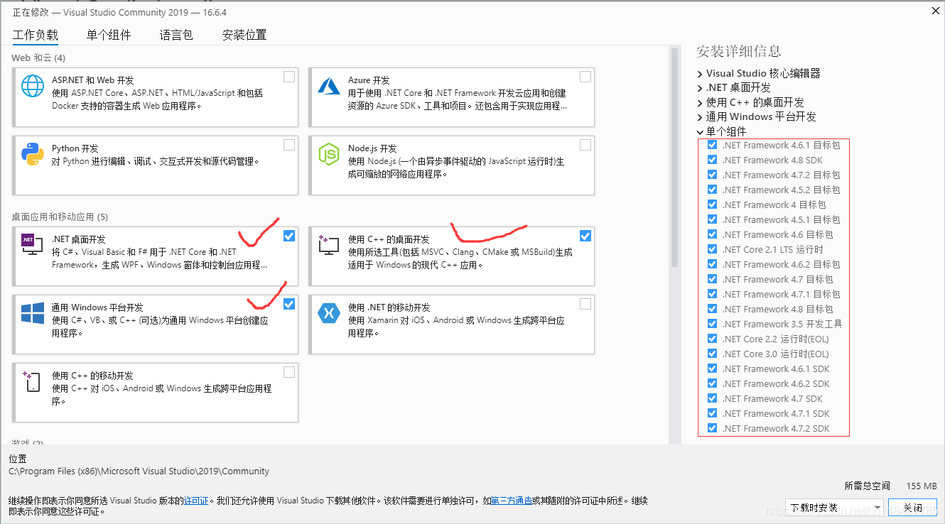Viewport: 945px width, 524px height.
Task: Uncheck .NET Framework 4.6 目标包
Action: point(712,234)
